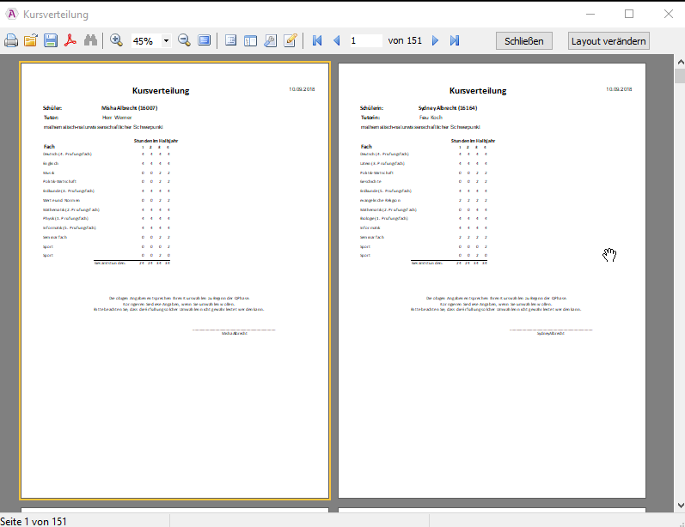
Task: Switch to full screen view icon
Action: click(x=204, y=40)
